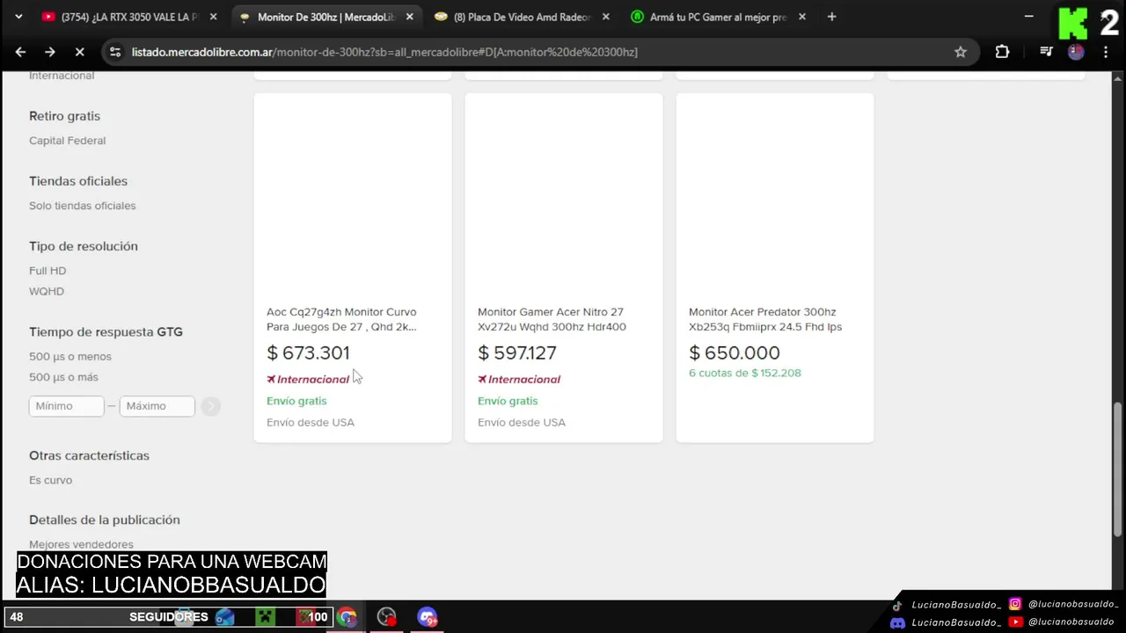Open the Chrome profile avatar
The height and width of the screenshot is (633, 1126).
click(x=1076, y=52)
